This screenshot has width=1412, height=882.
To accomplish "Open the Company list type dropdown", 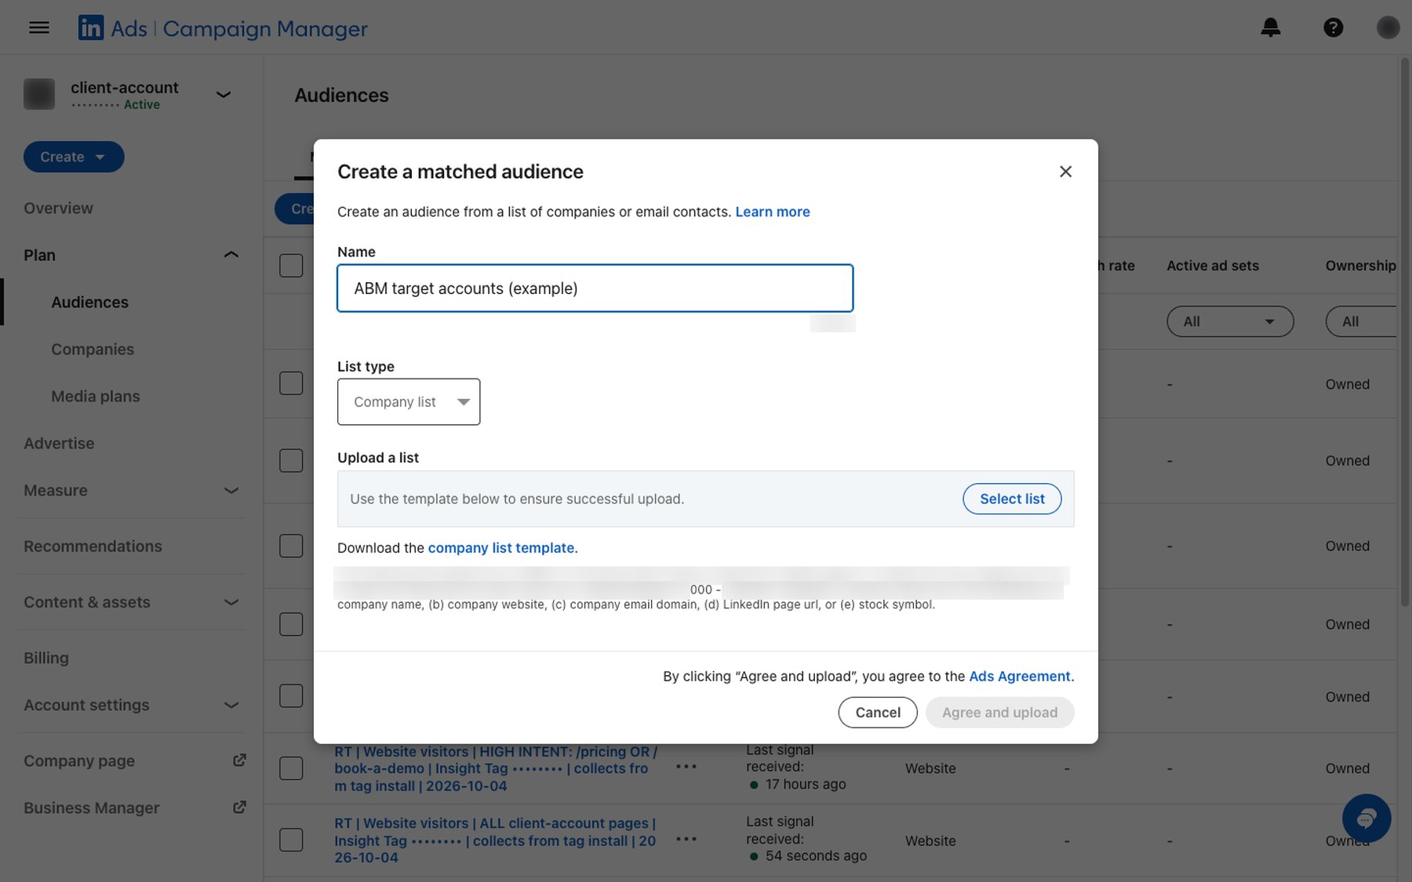I will [409, 402].
